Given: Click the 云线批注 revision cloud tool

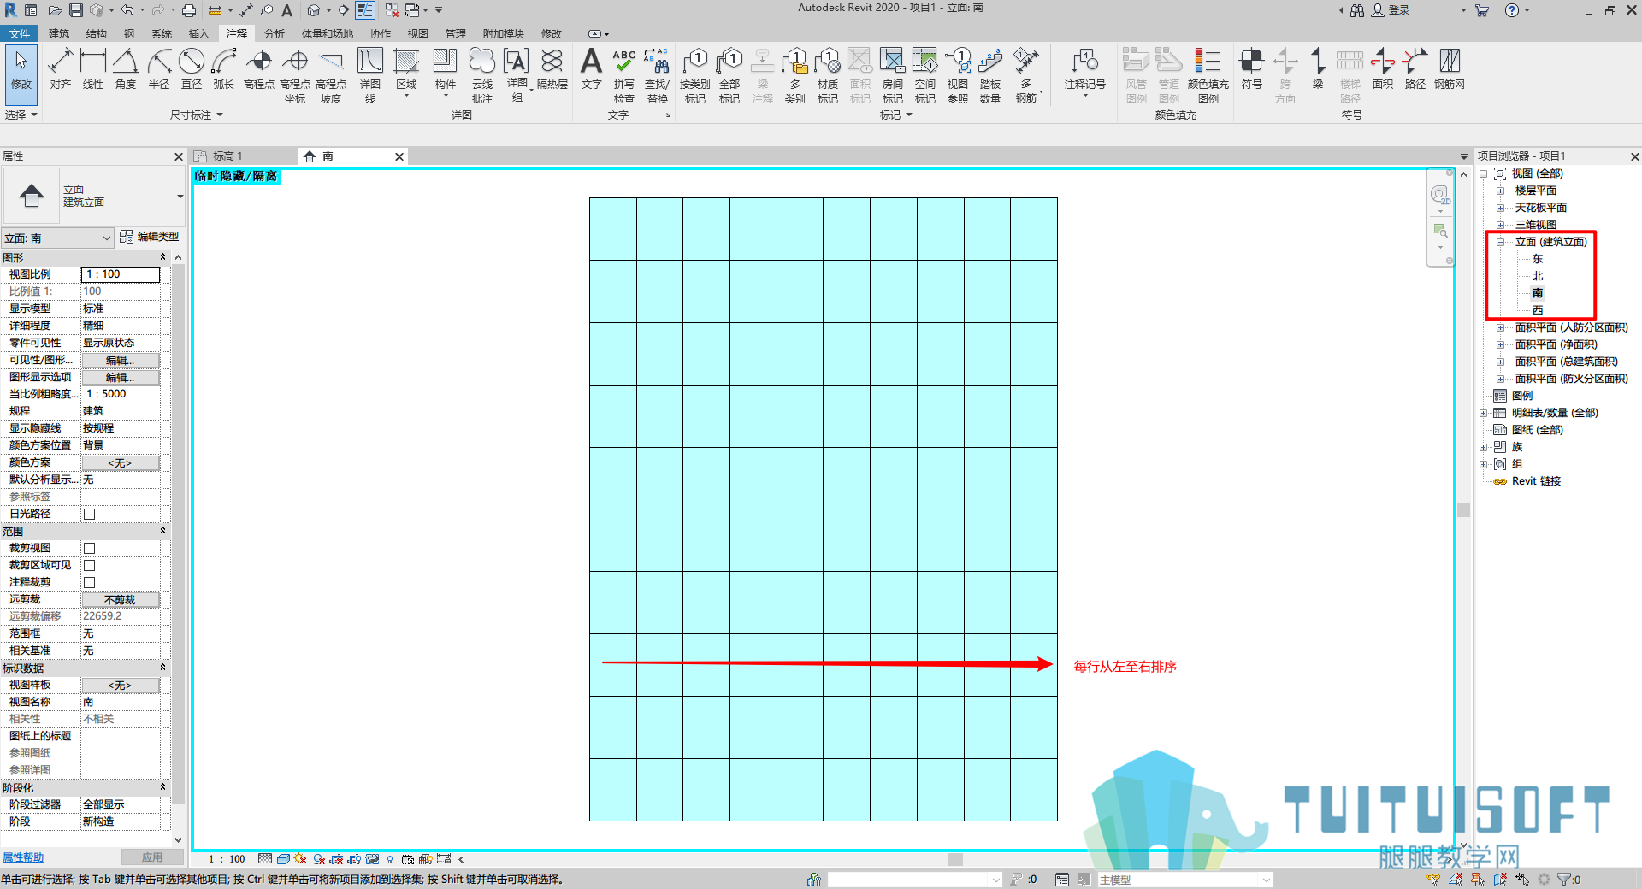Looking at the screenshot, I should click(482, 75).
